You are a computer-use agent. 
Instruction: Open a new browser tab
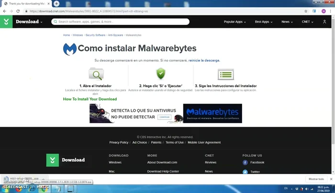coord(56,4)
